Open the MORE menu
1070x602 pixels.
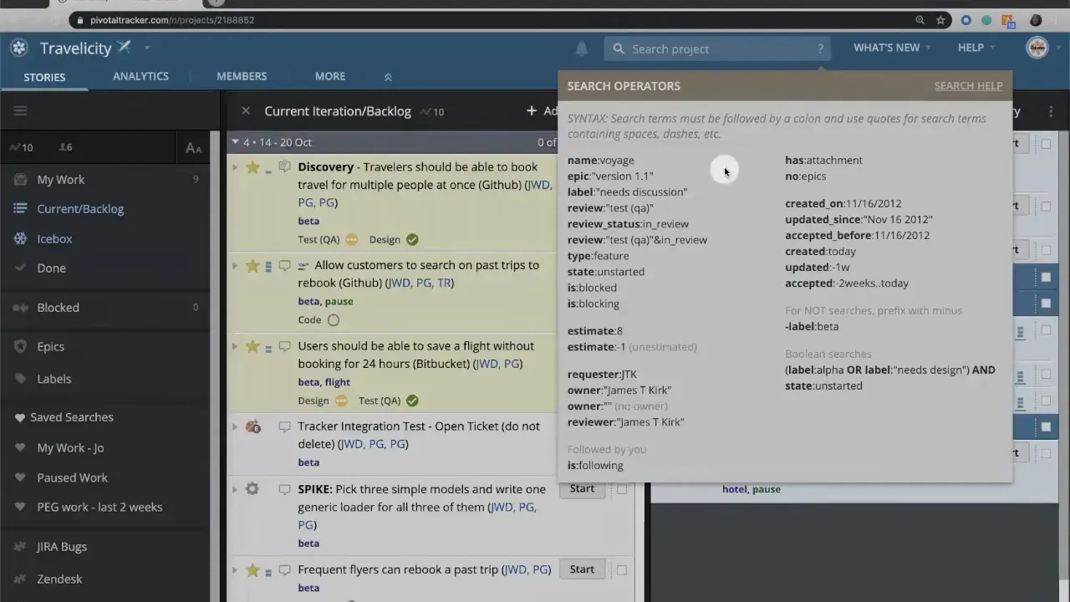coord(329,76)
